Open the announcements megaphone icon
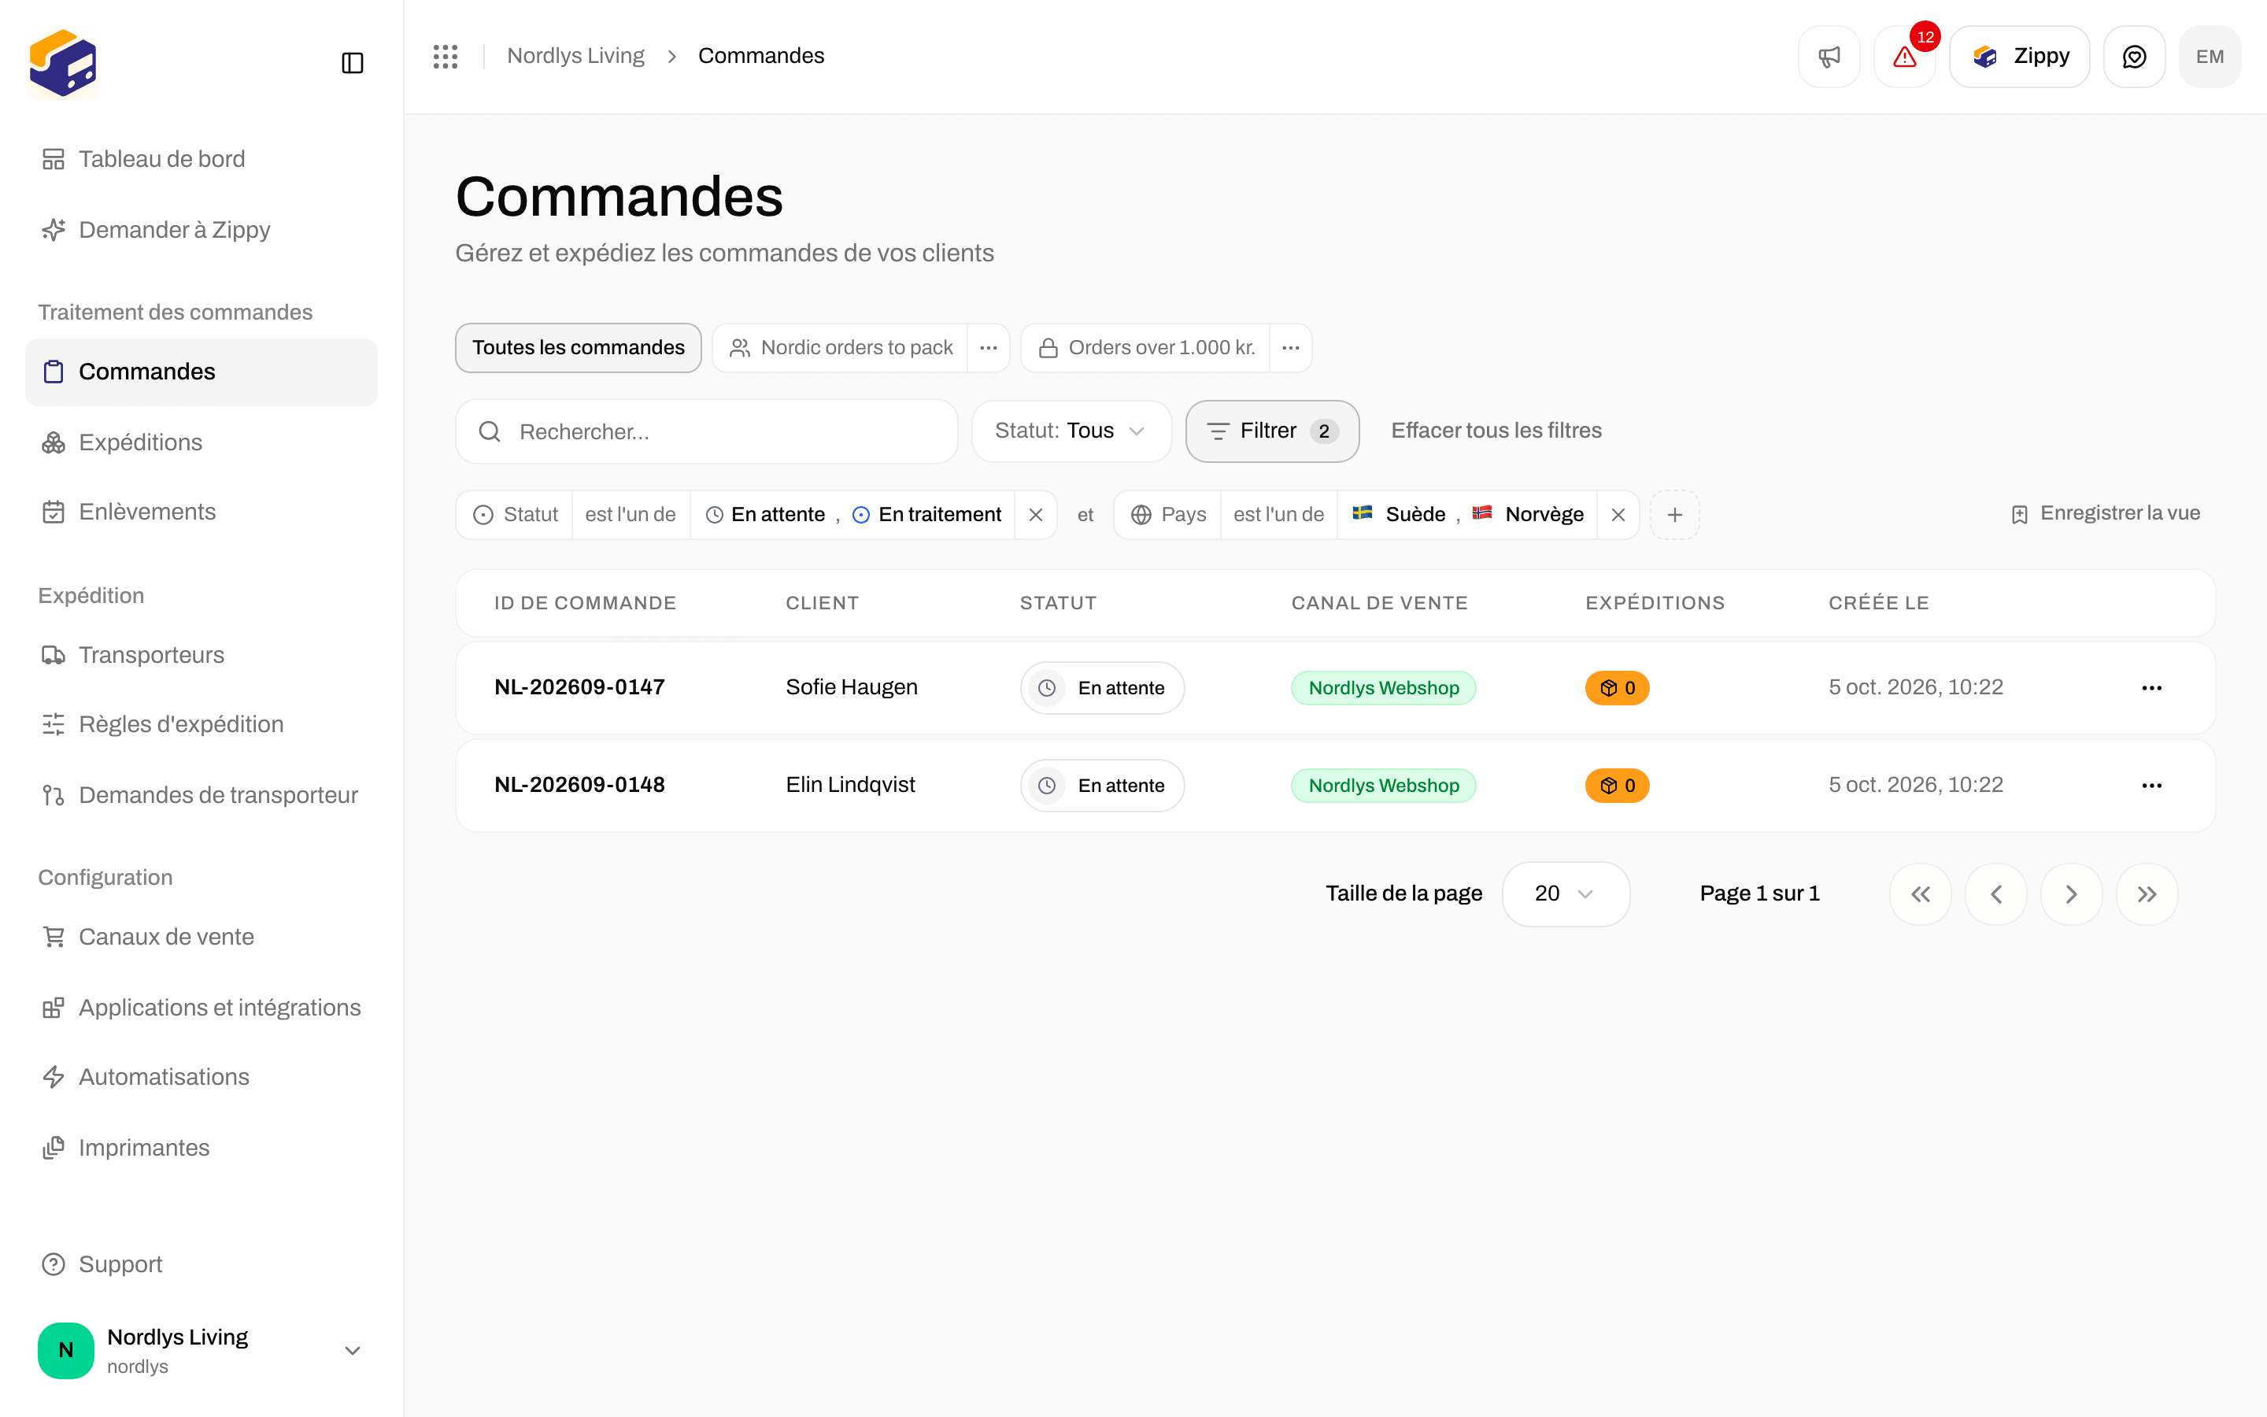Viewport: 2267px width, 1417px height. [x=1829, y=56]
